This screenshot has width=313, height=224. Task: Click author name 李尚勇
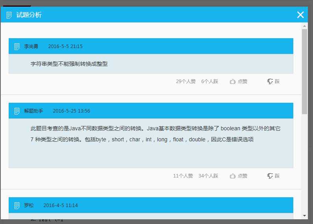click(31, 46)
